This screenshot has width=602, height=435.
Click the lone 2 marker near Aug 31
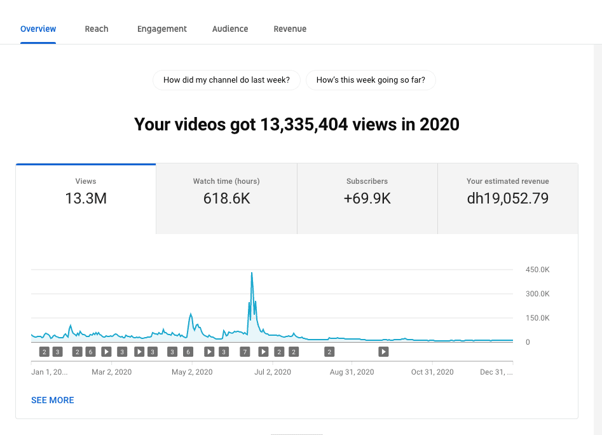click(x=329, y=352)
